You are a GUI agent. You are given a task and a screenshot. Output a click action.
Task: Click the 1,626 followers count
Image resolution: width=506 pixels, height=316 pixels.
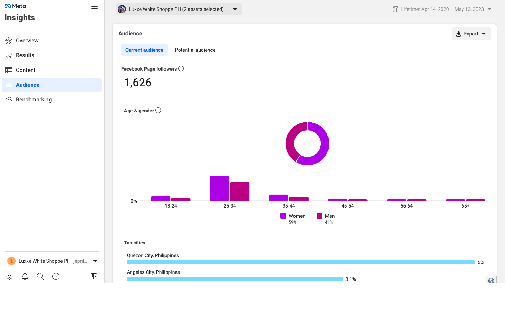[138, 83]
